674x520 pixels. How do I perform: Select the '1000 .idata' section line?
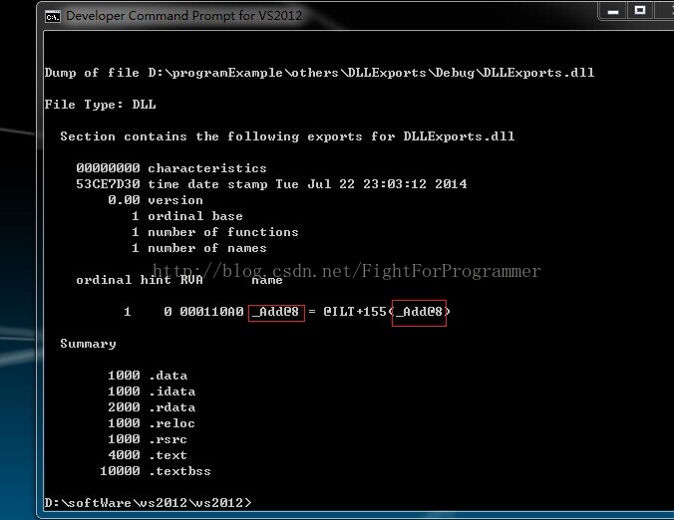pos(152,391)
